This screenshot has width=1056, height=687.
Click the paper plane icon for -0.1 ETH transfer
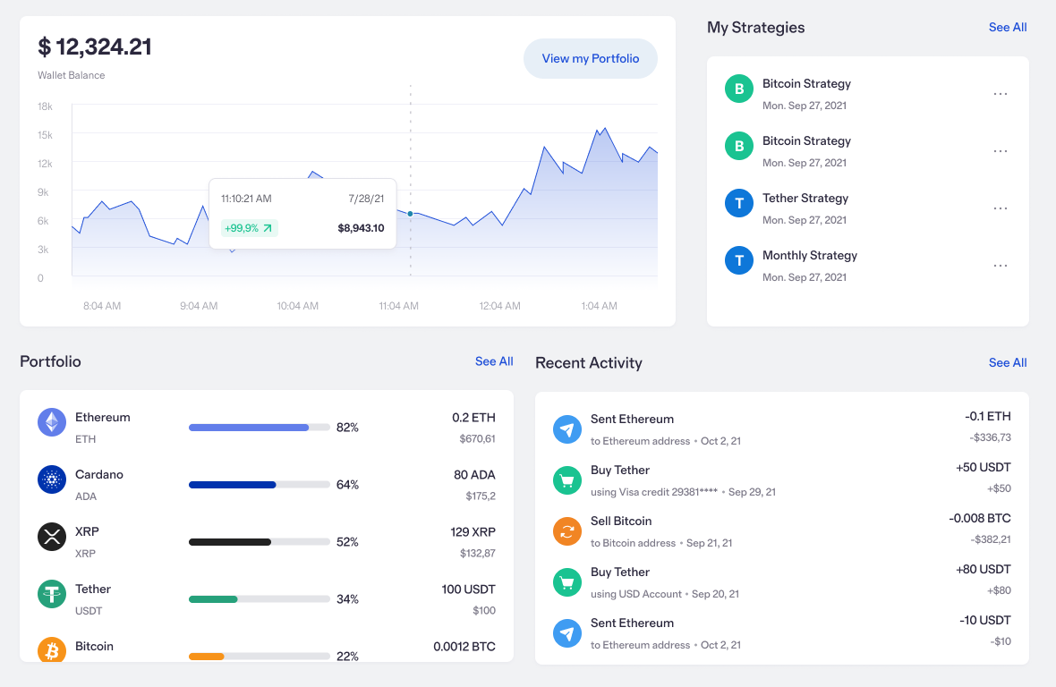[567, 429]
